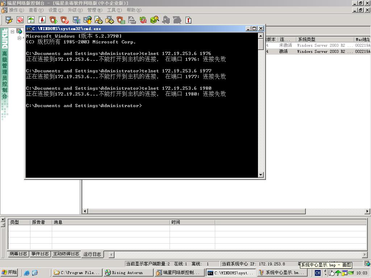Click the 类型 column header in log
This screenshot has height=278, width=371.
coord(19,222)
